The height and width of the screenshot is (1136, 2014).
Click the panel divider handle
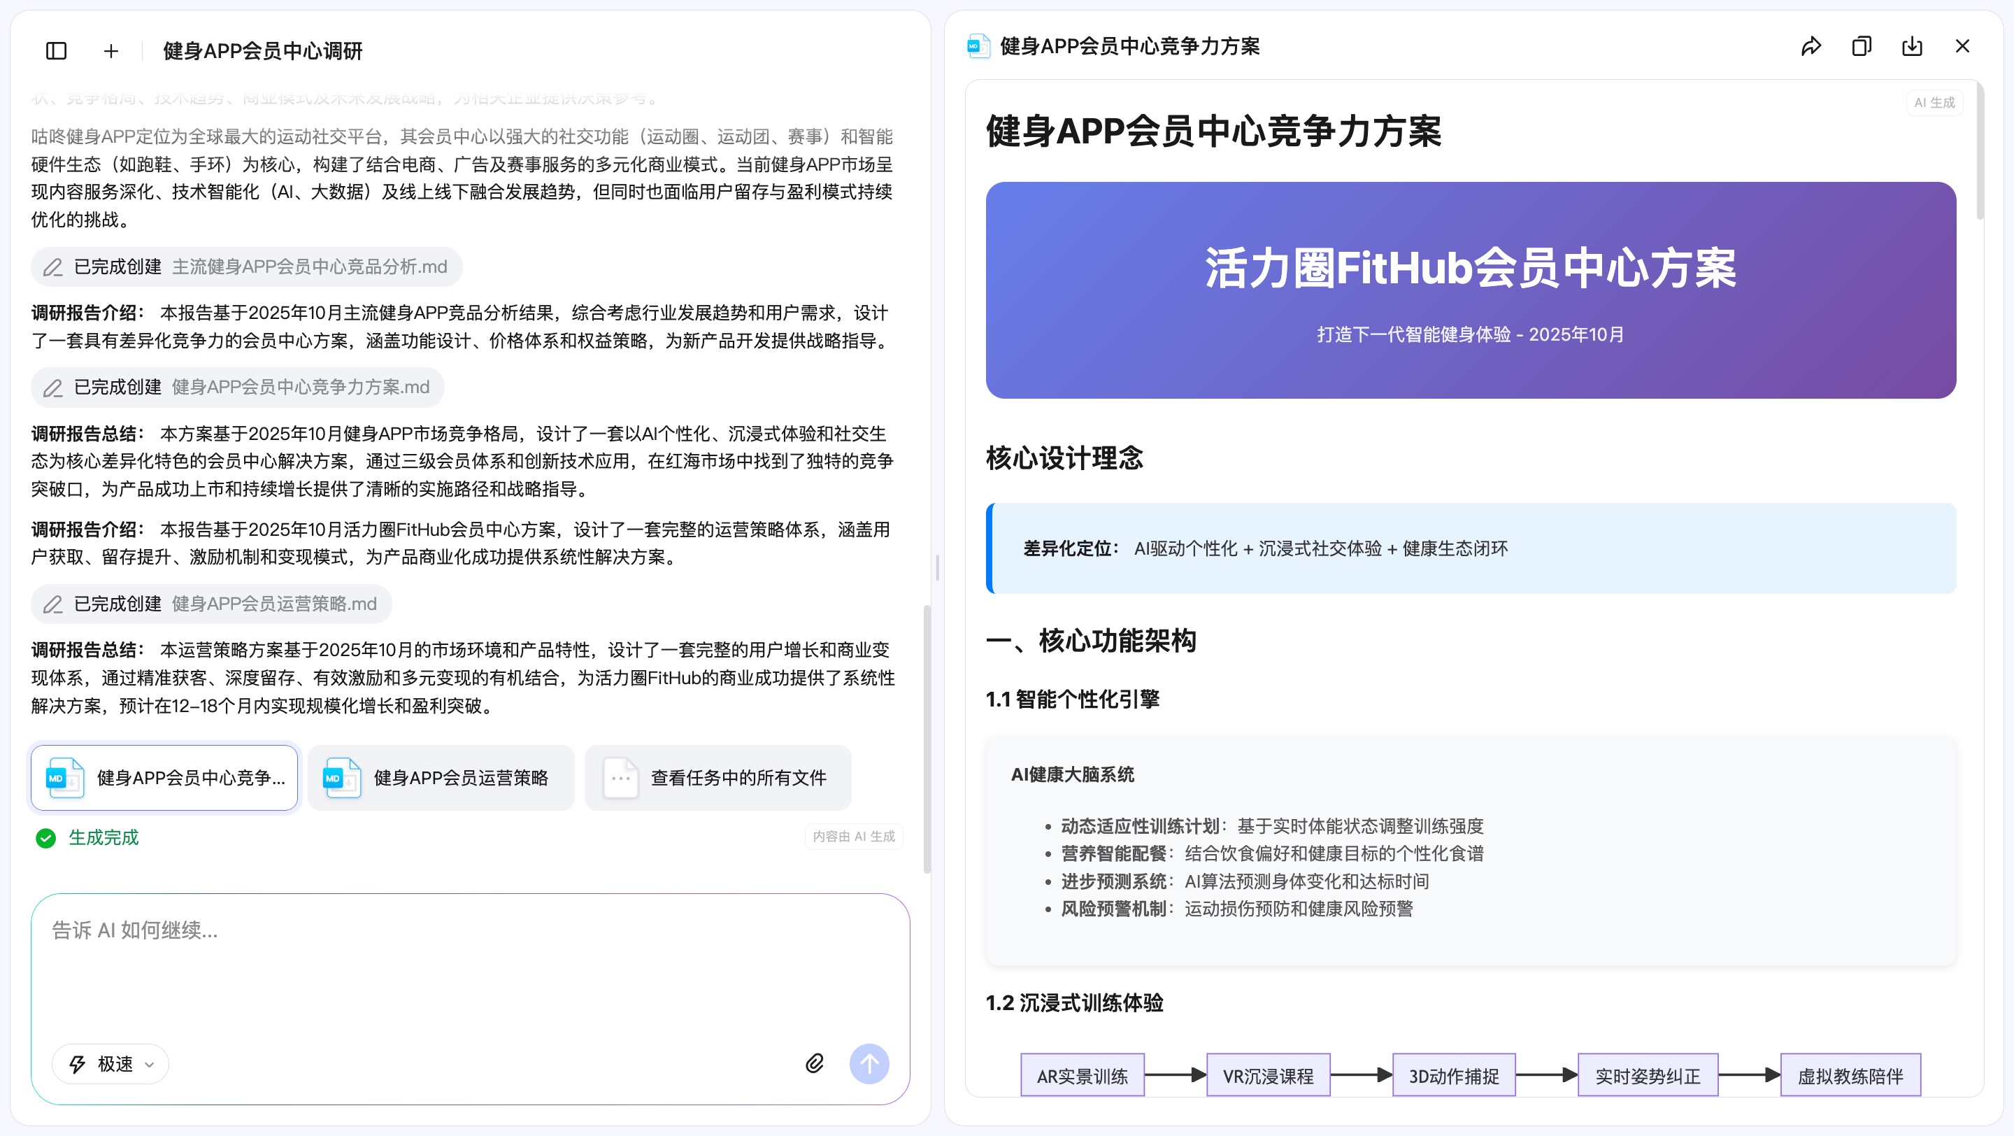[x=937, y=567]
